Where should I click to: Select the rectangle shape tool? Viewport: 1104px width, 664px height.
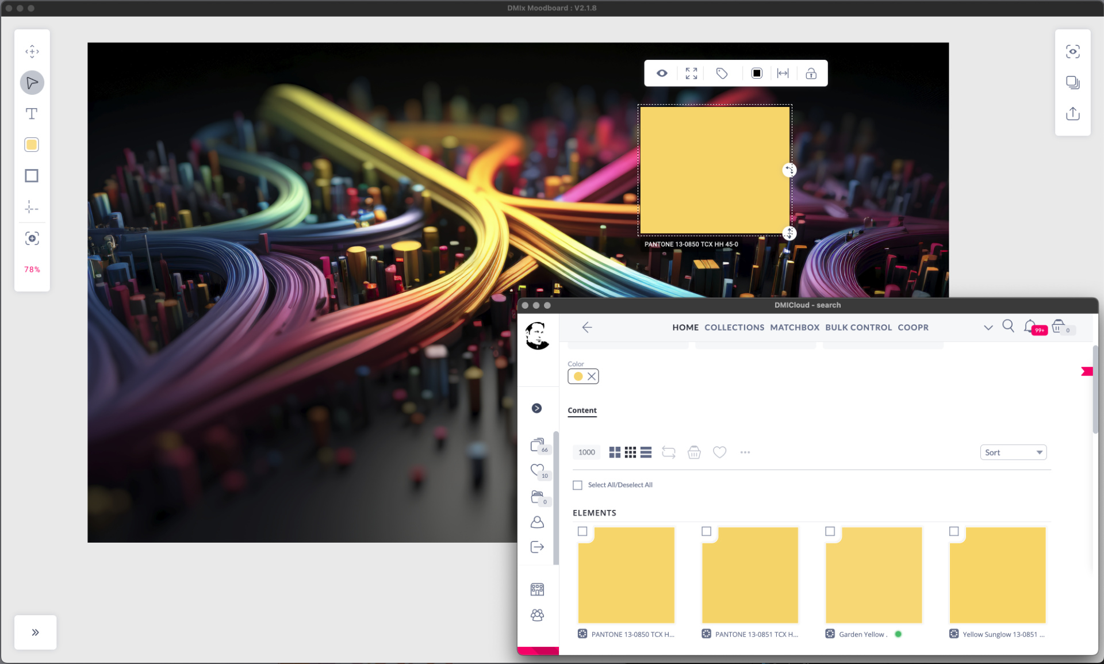pyautogui.click(x=32, y=176)
